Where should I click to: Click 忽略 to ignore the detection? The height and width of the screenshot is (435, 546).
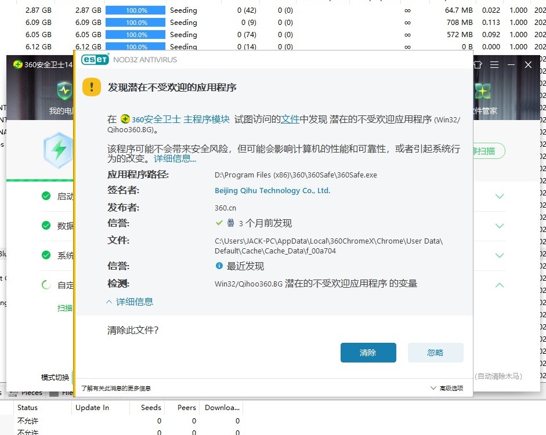point(435,353)
